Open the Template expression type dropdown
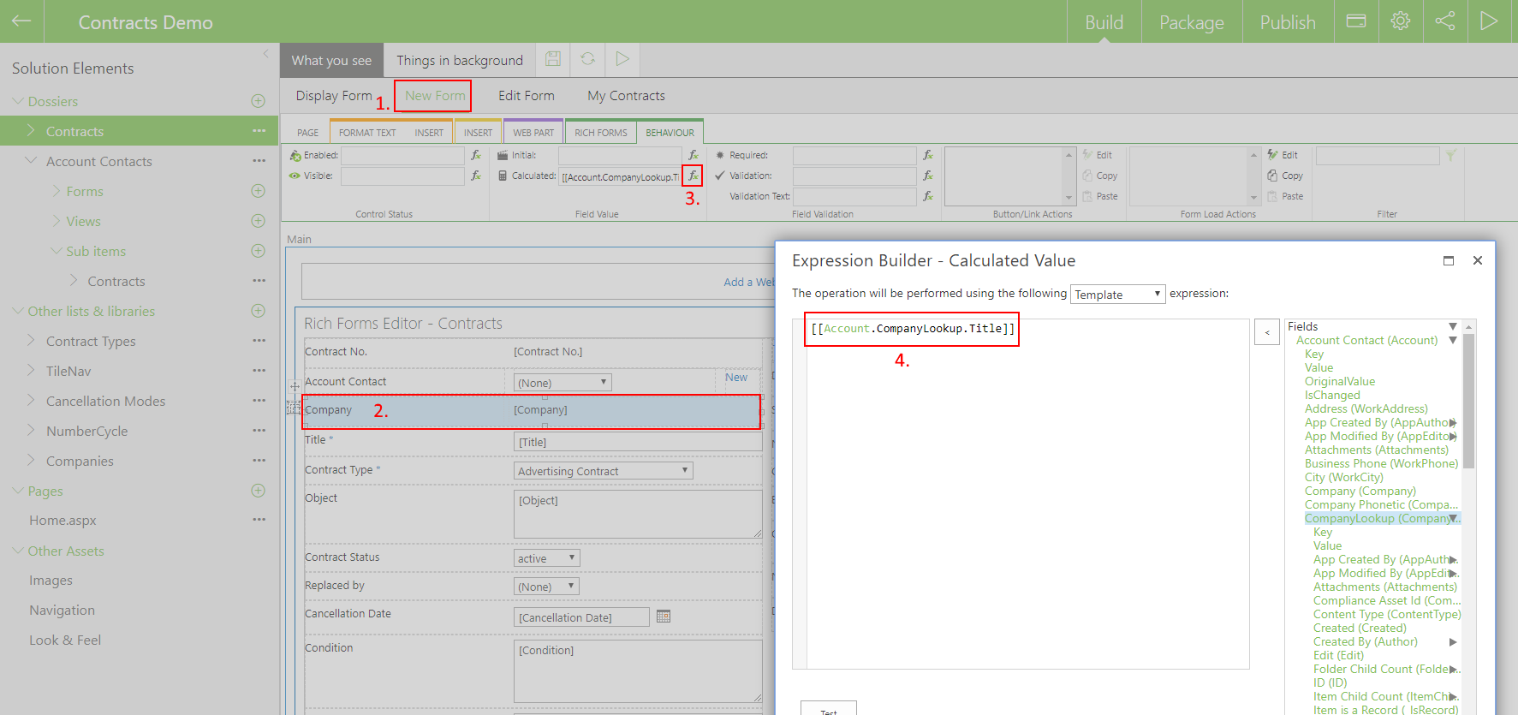 point(1117,295)
